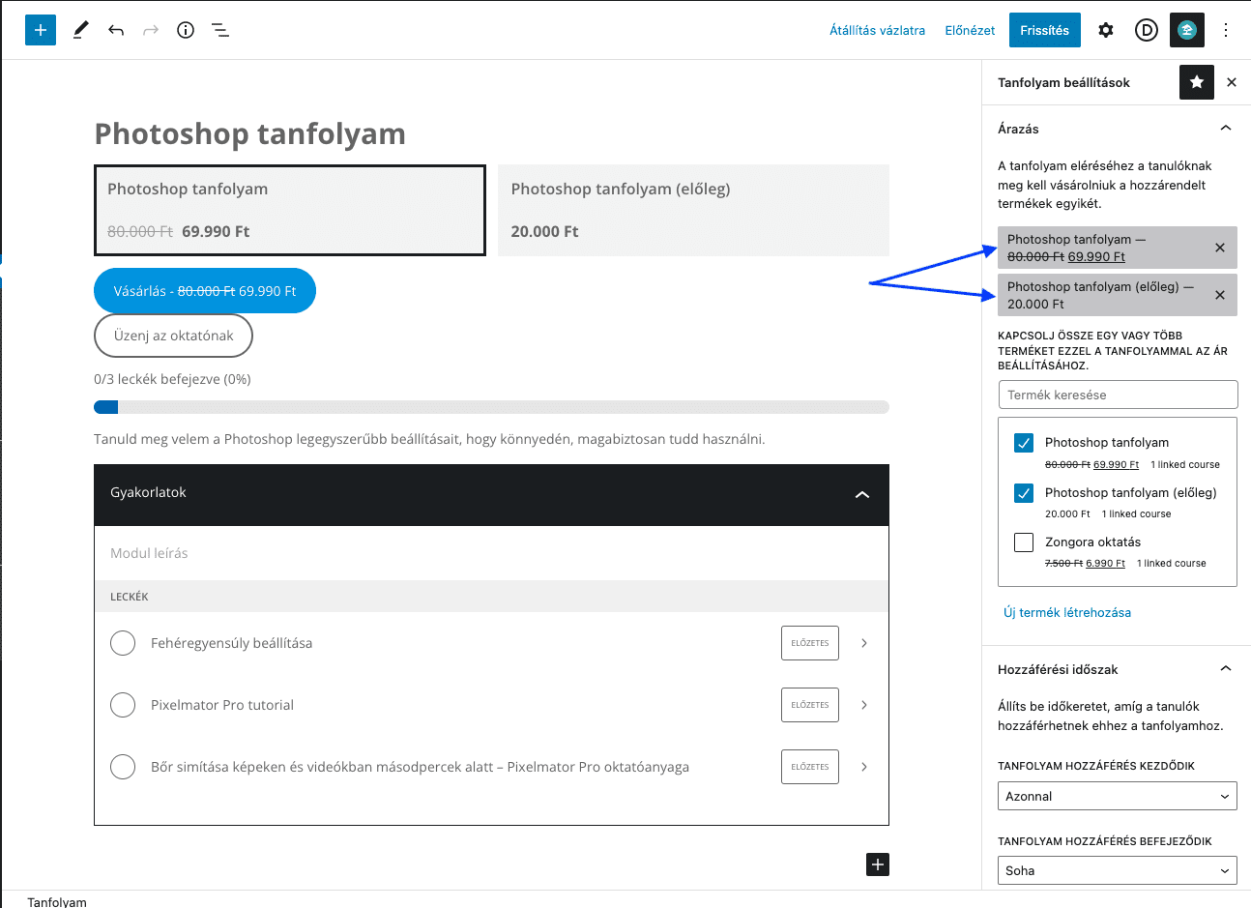Click Tanfolyam breadcrumb at bottom
1251x908 pixels.
point(57,900)
